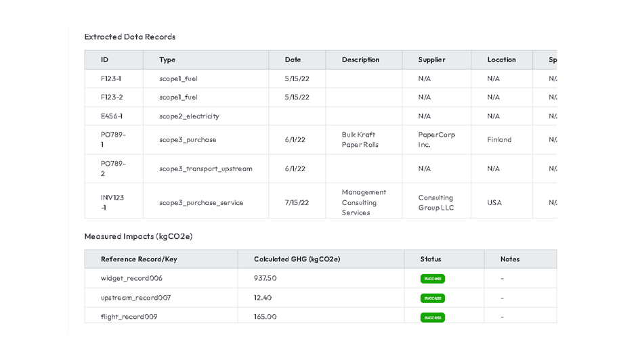Click the success badge for widget_record006
Viewport: 640px width, 360px height.
click(x=432, y=279)
